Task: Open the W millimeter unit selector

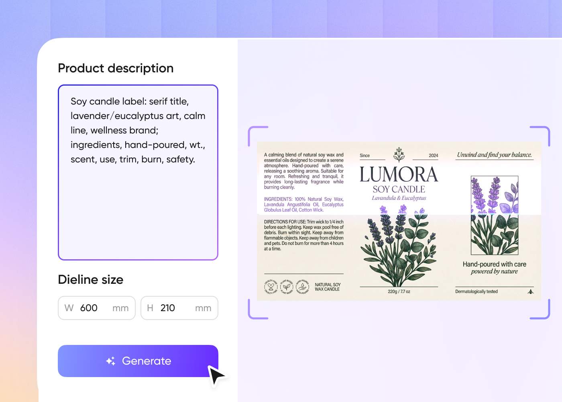Action: [x=120, y=308]
